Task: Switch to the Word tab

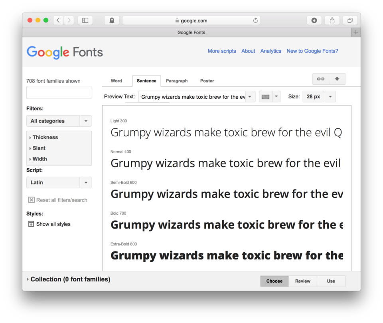Action: (x=116, y=81)
